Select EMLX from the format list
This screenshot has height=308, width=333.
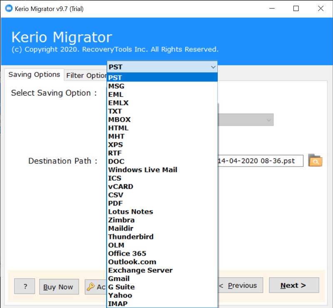point(162,103)
